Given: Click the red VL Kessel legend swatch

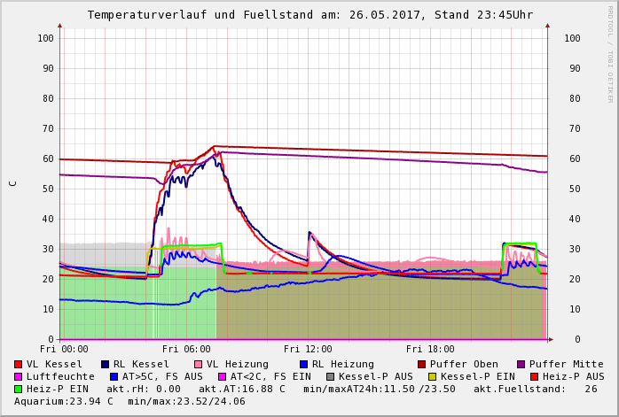Looking at the screenshot, I should [19, 364].
